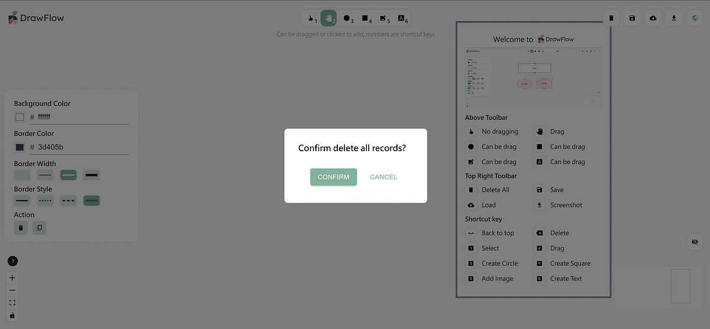The image size is (710, 329).
Task: Select the thinnest line Border Width option
Action: point(45,175)
